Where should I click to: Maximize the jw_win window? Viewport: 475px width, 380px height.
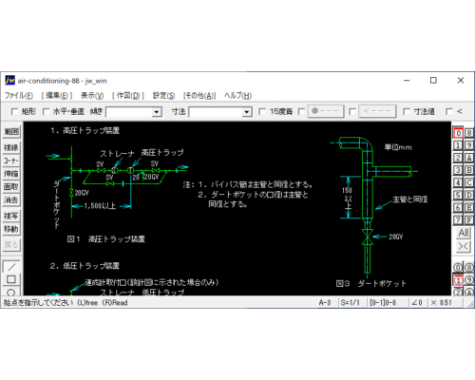pyautogui.click(x=433, y=81)
